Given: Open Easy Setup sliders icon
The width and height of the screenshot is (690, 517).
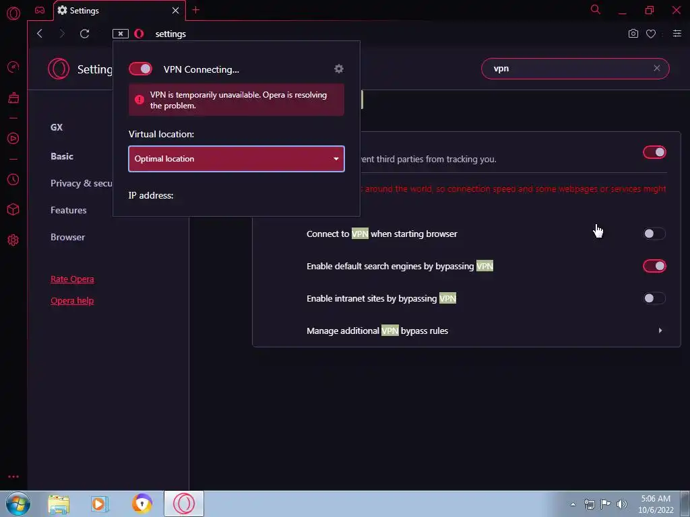Looking at the screenshot, I should (677, 34).
